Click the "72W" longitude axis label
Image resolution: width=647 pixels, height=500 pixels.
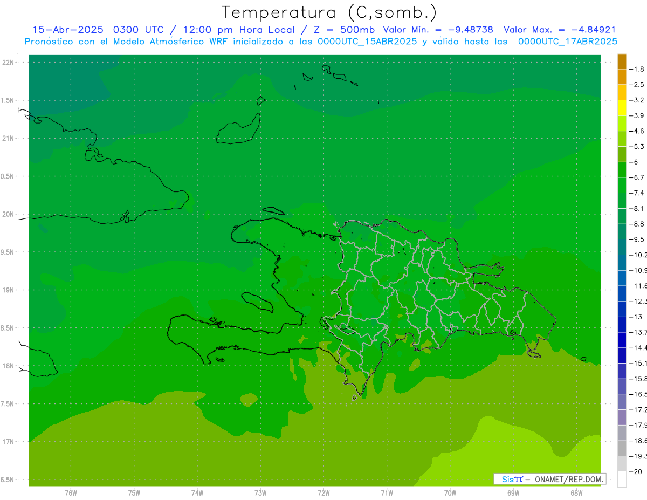coord(323,493)
